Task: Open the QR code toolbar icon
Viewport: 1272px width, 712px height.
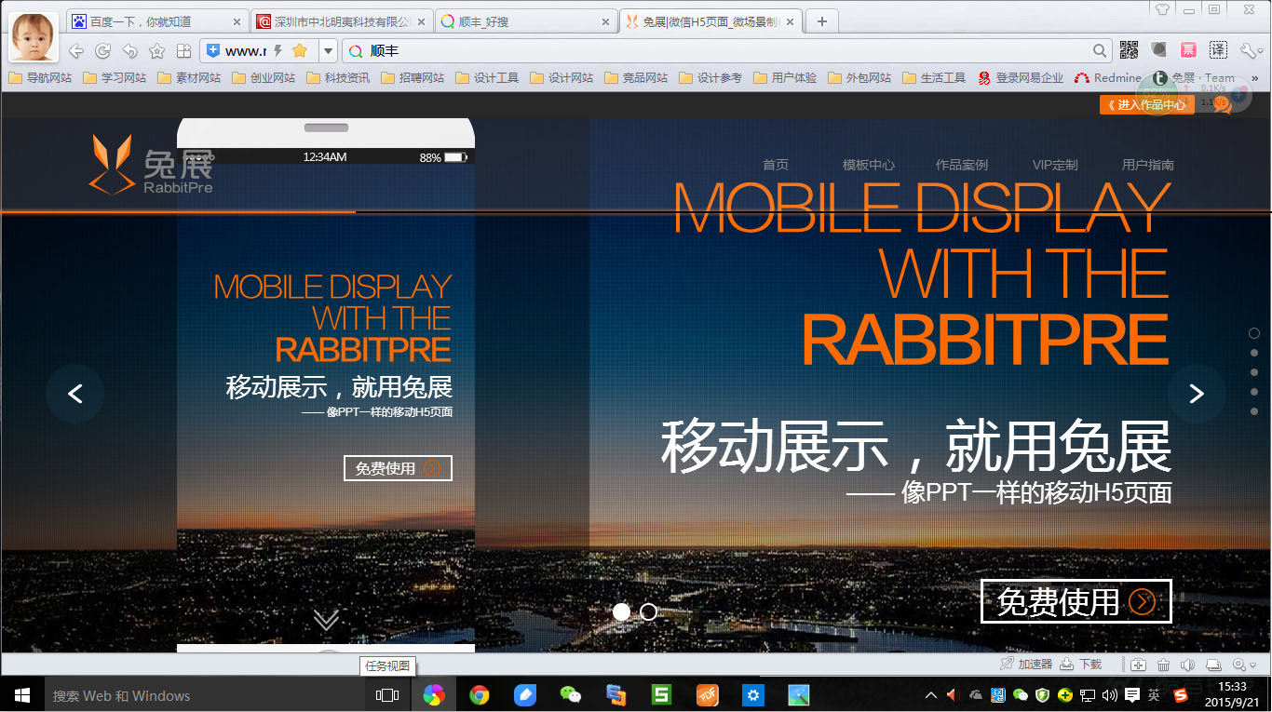Action: (x=1130, y=50)
